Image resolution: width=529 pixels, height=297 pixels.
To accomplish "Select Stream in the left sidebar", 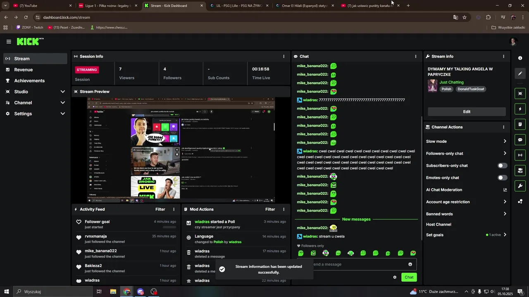I will [35, 59].
